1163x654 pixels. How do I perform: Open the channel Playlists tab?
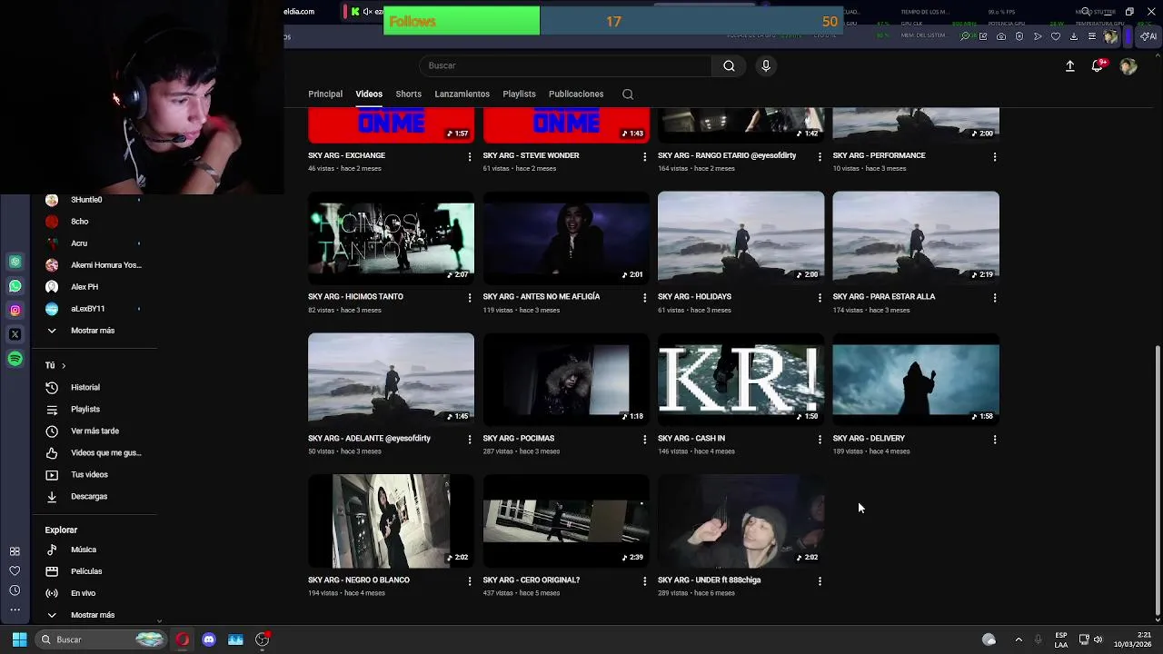point(519,94)
